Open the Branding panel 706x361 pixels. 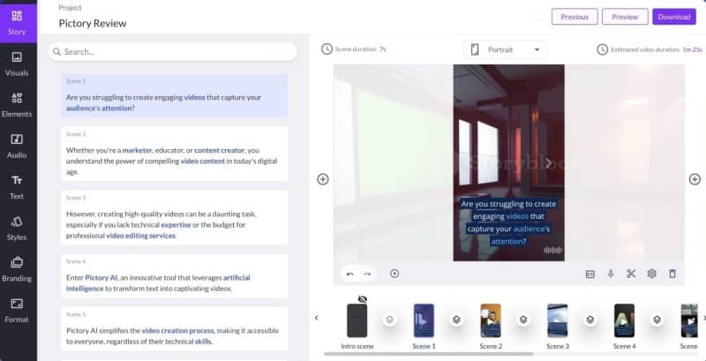pos(17,269)
